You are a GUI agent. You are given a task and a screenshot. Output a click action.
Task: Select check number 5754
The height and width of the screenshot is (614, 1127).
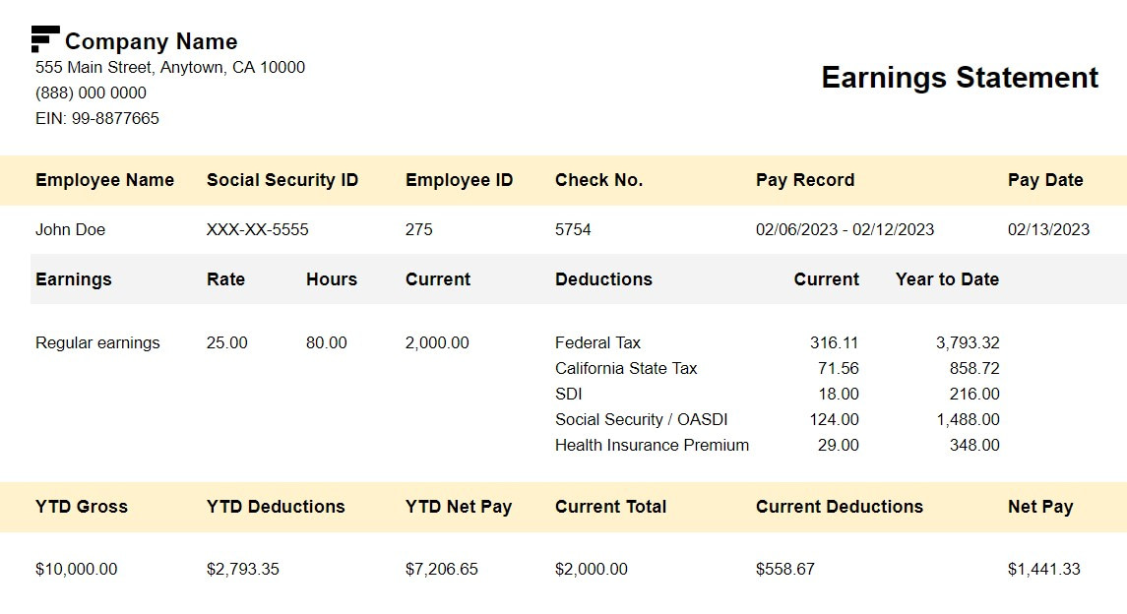coord(572,229)
